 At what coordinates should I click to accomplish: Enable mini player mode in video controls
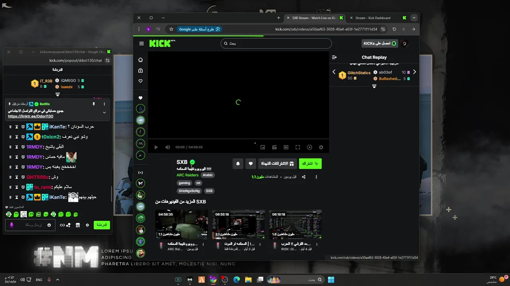pos(263,147)
